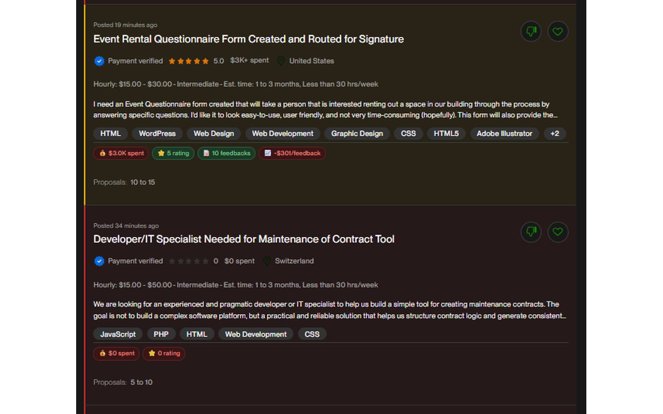Click the money bag on $3.0K spent badge
Image resolution: width=663 pixels, height=414 pixels.
102,153
